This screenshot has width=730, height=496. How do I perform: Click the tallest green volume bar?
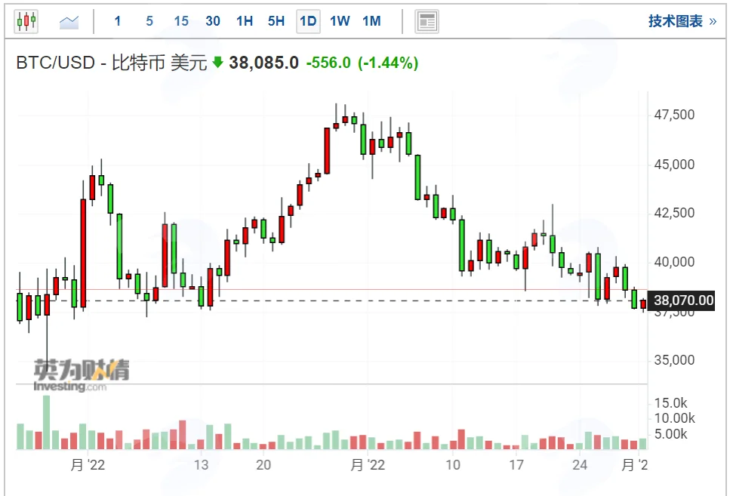pyautogui.click(x=47, y=423)
